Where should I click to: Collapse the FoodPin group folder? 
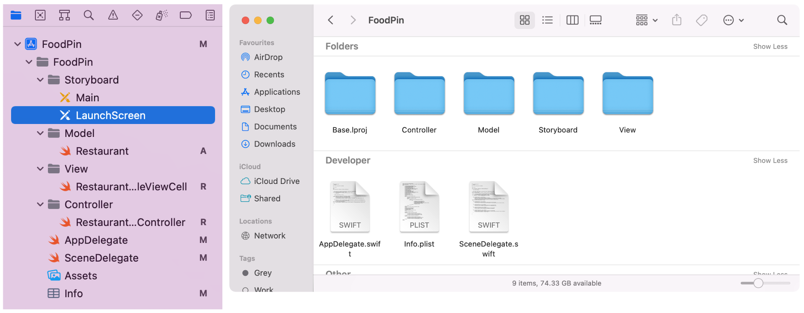(29, 62)
